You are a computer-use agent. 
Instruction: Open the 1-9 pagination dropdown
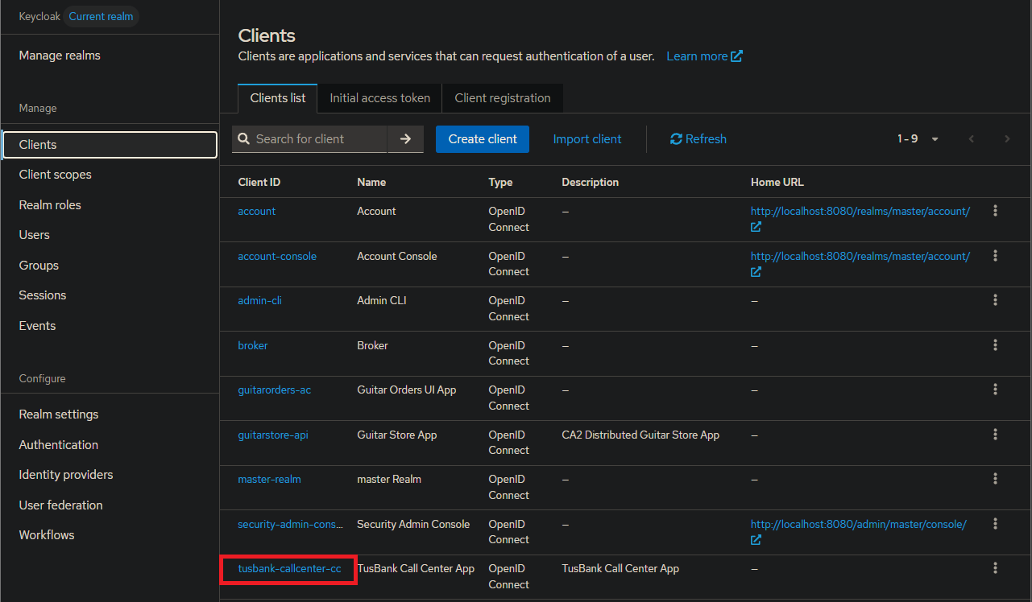(918, 139)
